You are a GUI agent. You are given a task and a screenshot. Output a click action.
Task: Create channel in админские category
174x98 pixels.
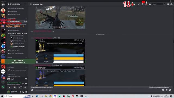tap(26, 74)
